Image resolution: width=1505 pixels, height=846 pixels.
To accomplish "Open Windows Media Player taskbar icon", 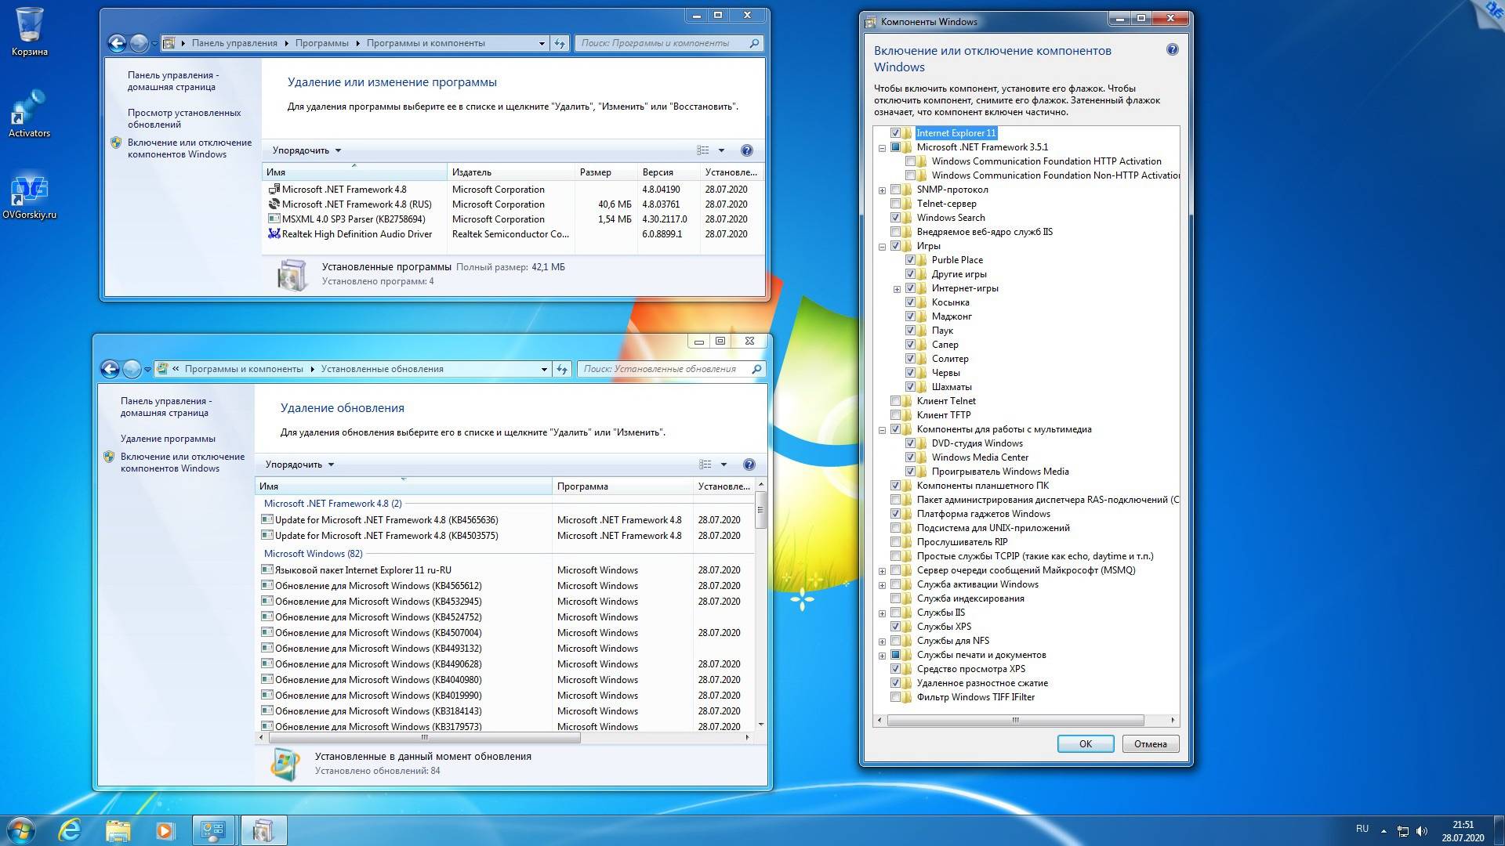I will pyautogui.click(x=165, y=830).
